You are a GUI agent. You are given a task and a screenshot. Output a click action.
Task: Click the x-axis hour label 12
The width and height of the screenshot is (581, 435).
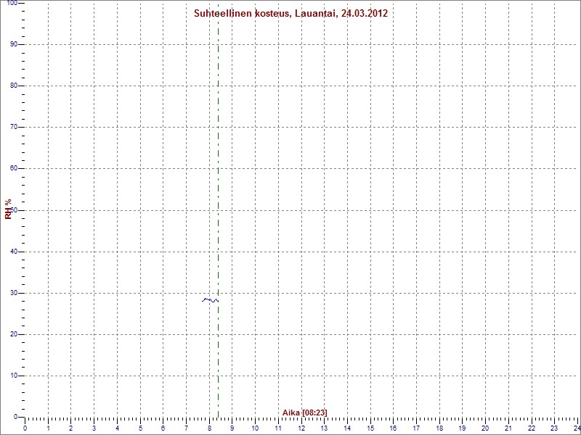[x=301, y=428]
